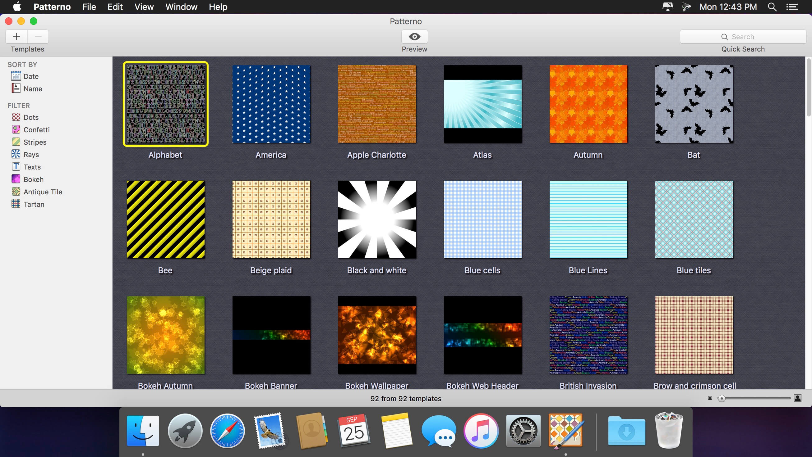Select the Confetti filter option
Screen dimensions: 812x457
coord(36,129)
